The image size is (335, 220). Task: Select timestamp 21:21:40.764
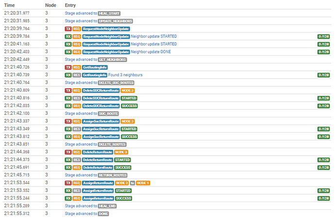coord(17,82)
